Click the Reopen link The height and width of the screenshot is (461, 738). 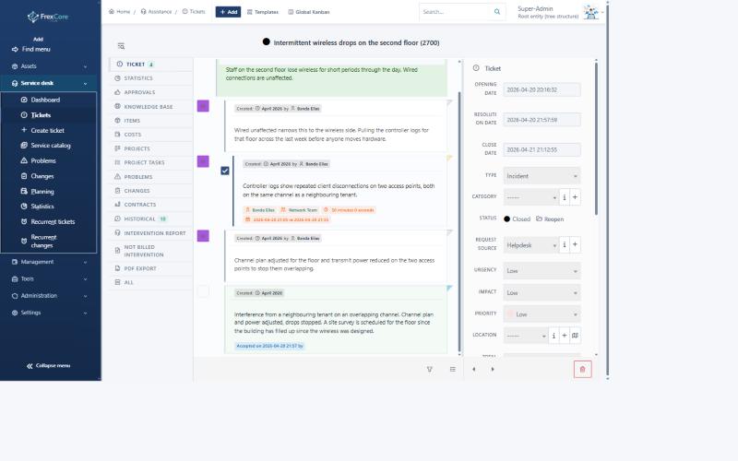pyautogui.click(x=550, y=219)
